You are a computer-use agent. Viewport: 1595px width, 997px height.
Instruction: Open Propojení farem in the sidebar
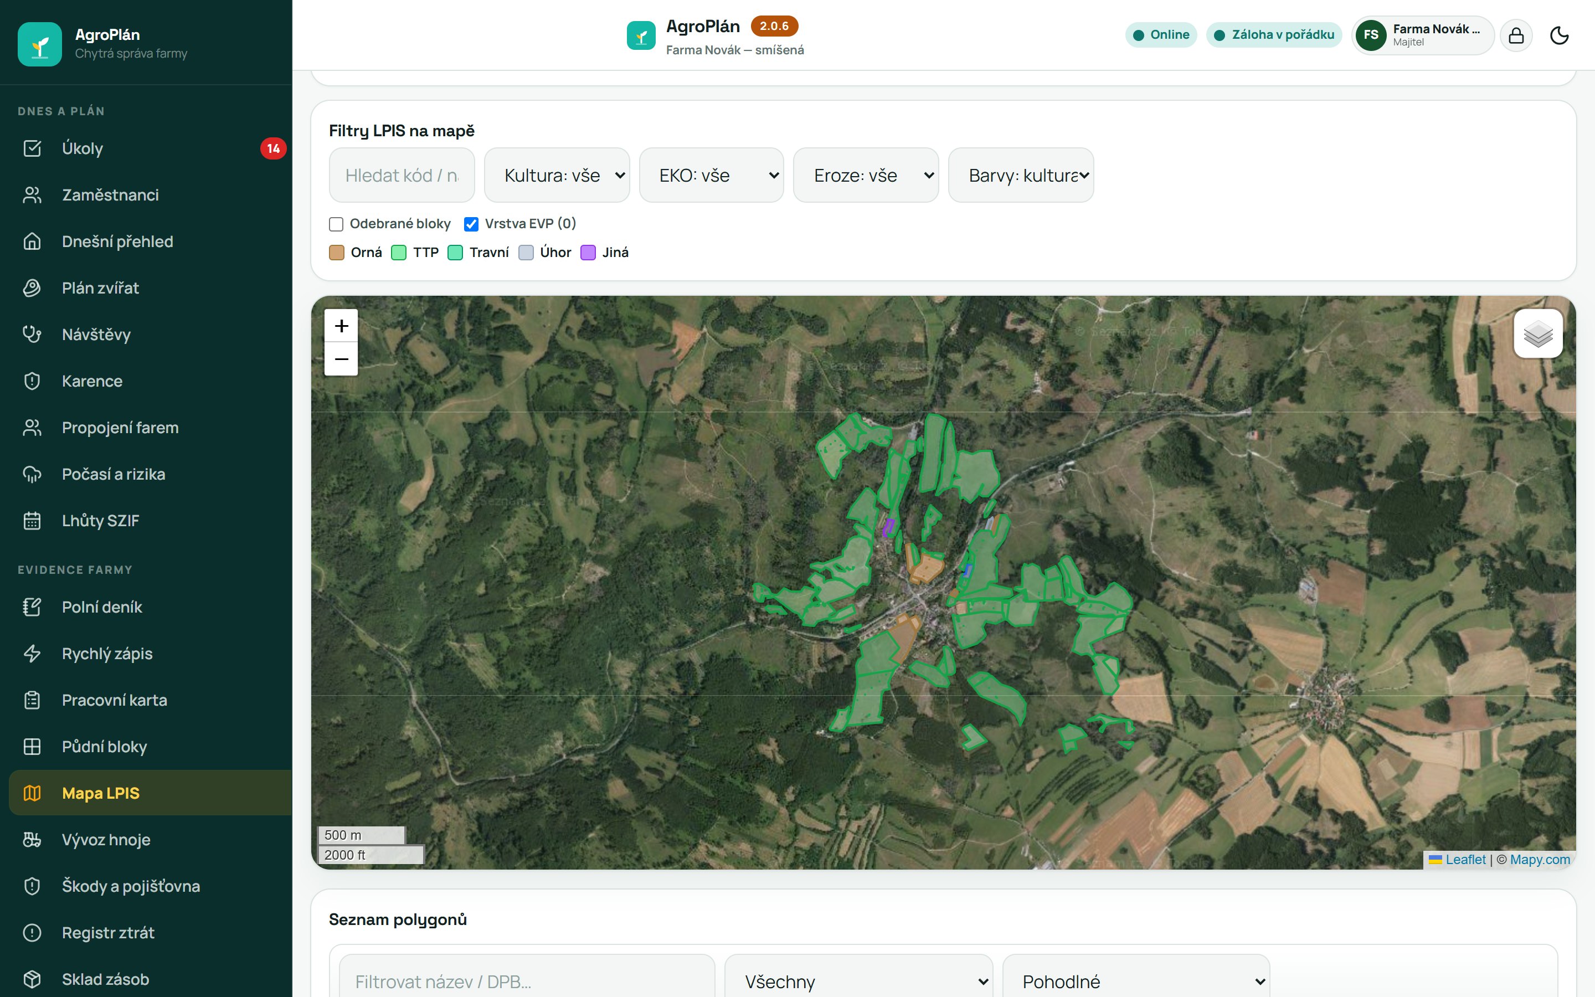tap(150, 428)
